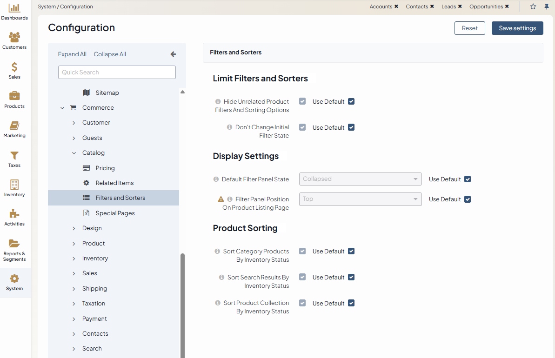The width and height of the screenshot is (555, 358).
Task: Toggle Sort Category Products By Inventory Status checkbox
Action: (302, 251)
